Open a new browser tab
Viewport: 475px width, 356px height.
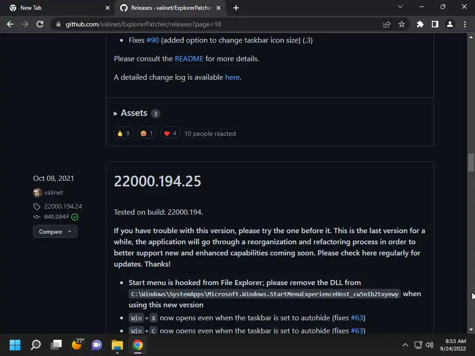[x=236, y=8]
